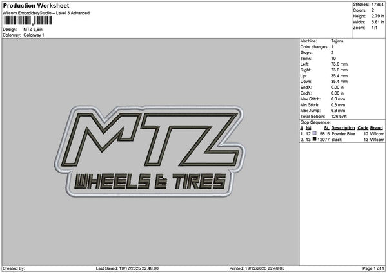This screenshot has height=273, width=387.
Task: Click the Min Stitch value "0.3 mm"
Action: 338,105
